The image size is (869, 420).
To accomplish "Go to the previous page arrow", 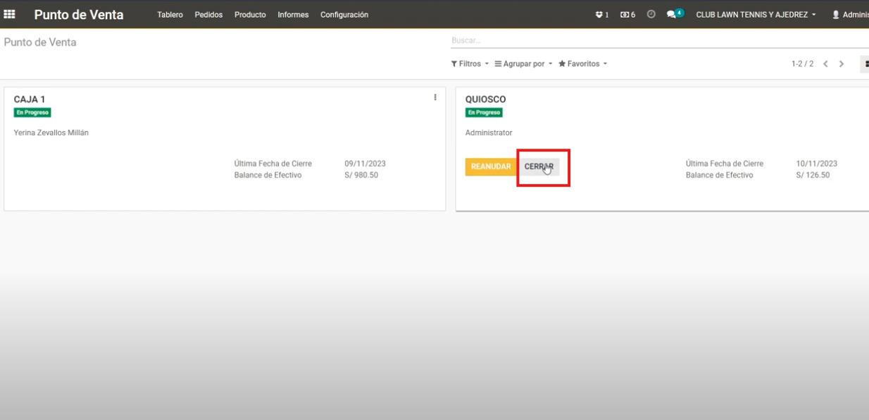I will pyautogui.click(x=826, y=64).
